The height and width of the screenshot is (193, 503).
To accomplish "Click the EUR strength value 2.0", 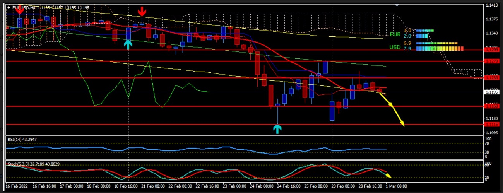I will tap(407, 36).
